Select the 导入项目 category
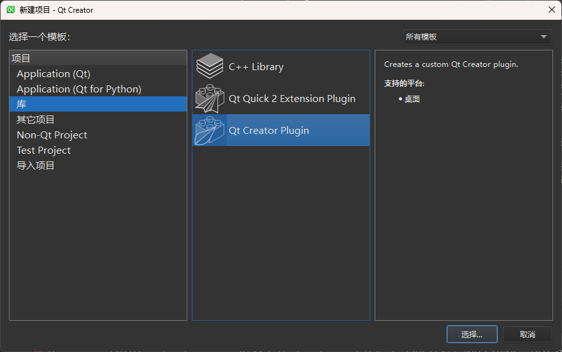The width and height of the screenshot is (562, 352). [98, 165]
